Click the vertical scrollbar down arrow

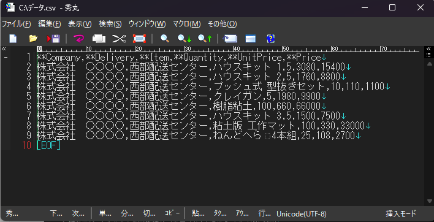(429, 201)
